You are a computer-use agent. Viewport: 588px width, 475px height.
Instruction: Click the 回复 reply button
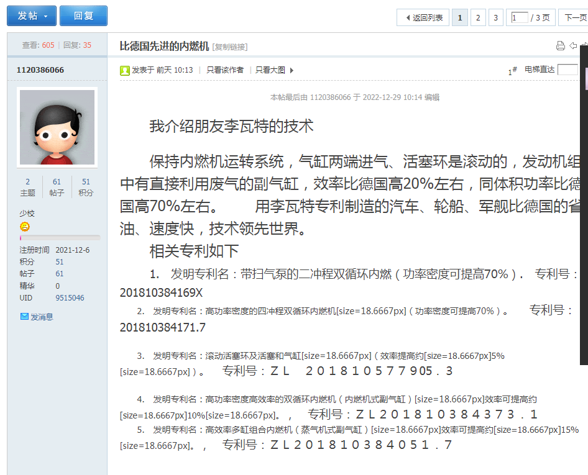[83, 16]
